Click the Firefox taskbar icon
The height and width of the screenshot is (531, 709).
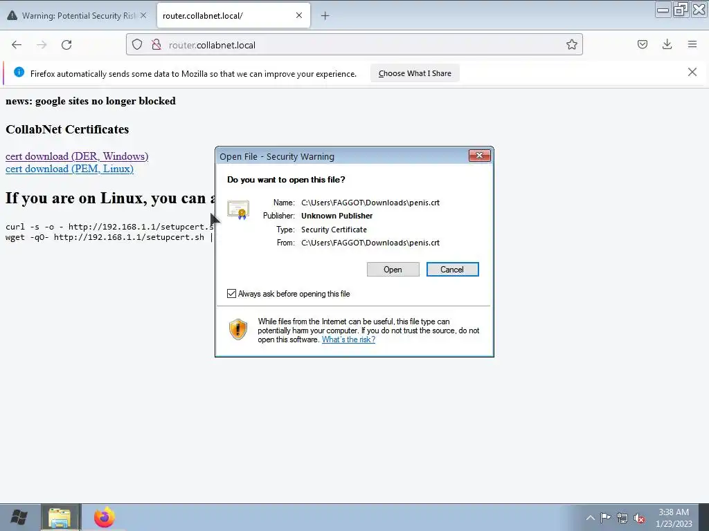click(105, 517)
